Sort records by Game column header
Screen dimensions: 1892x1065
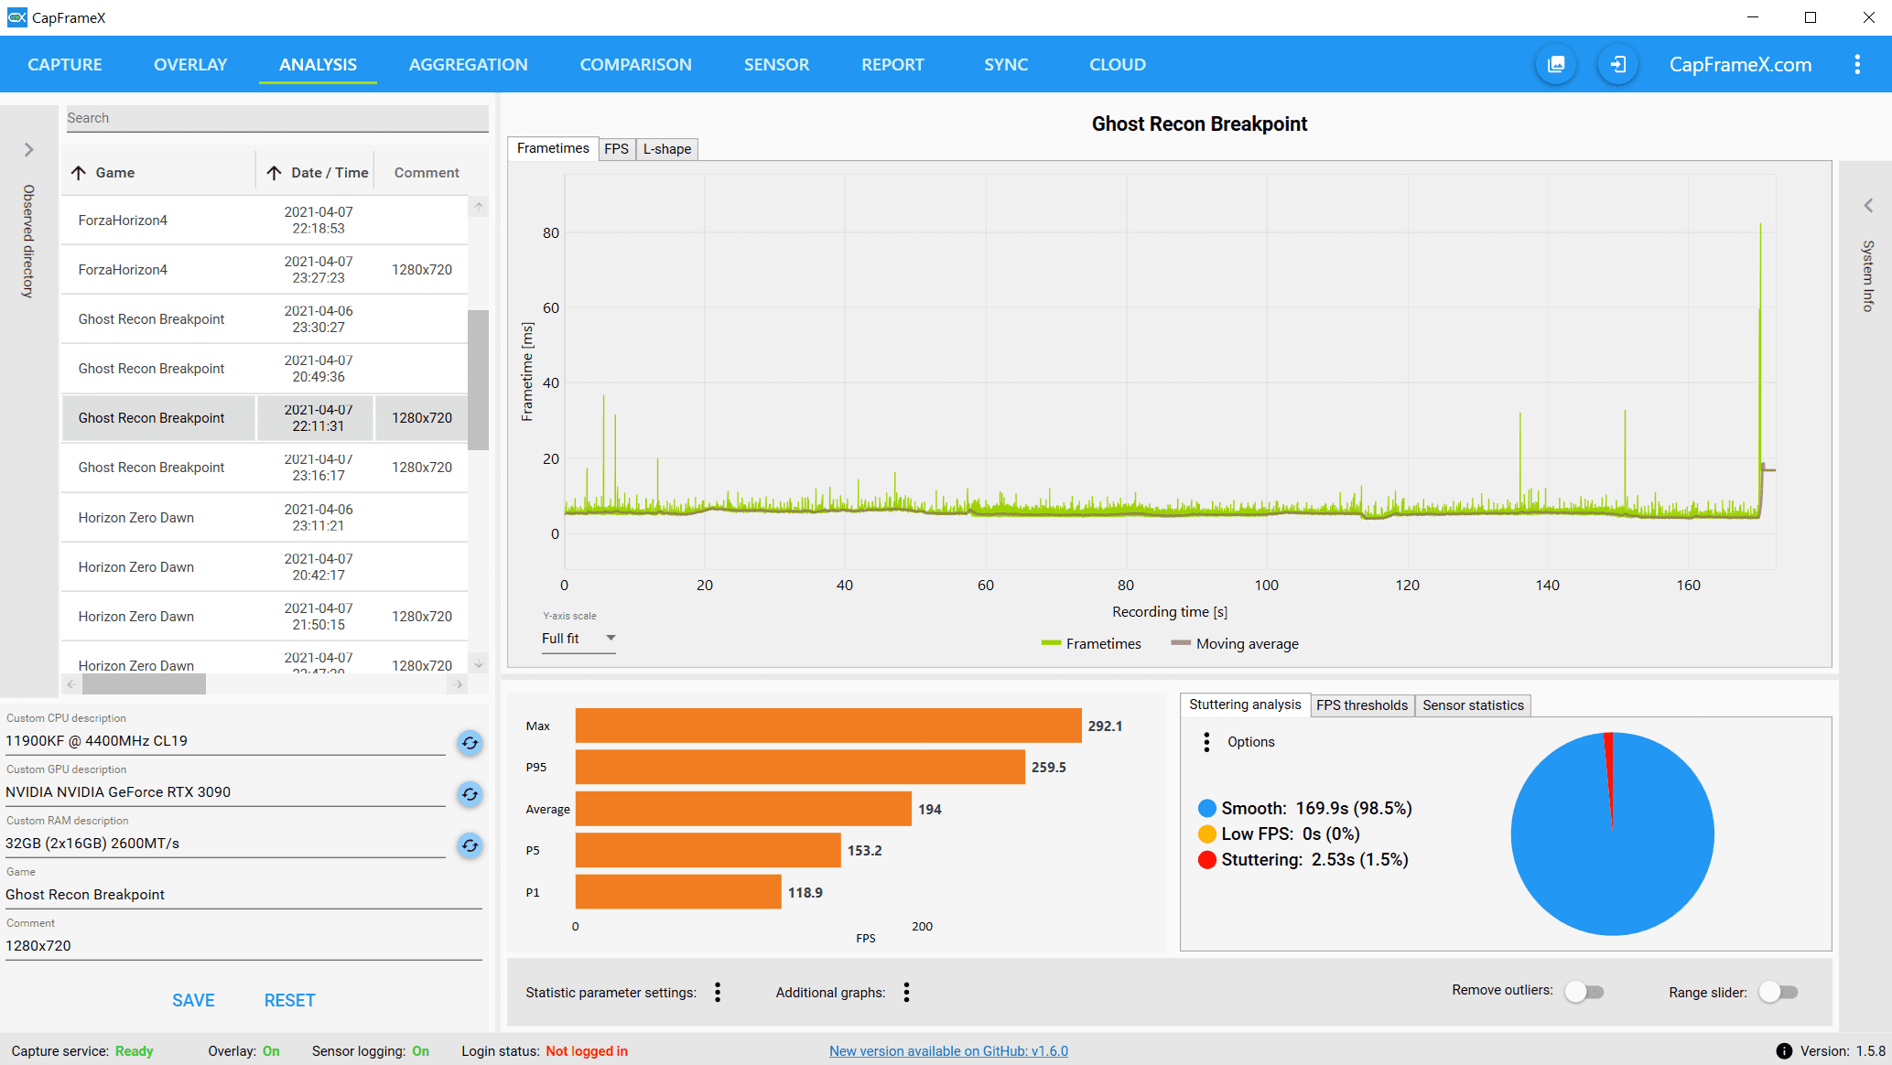(x=115, y=173)
